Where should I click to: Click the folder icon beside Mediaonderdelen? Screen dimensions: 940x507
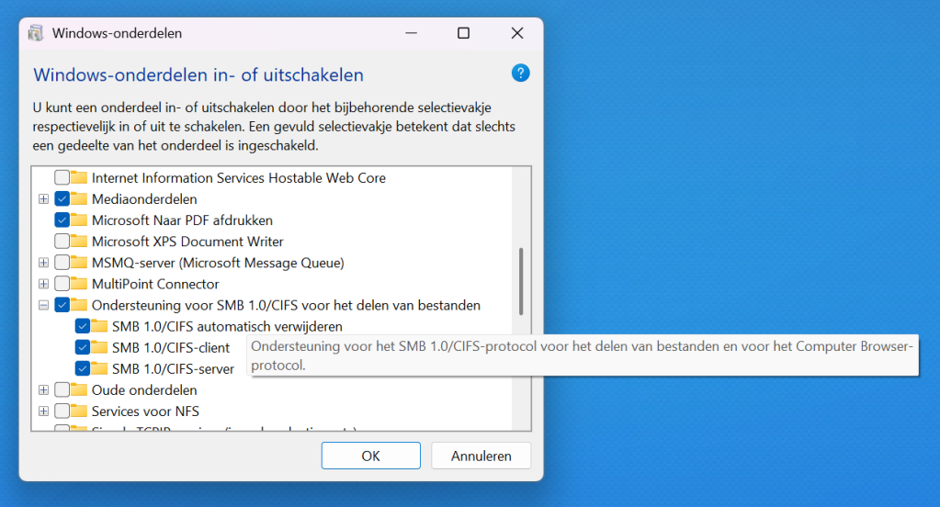click(79, 199)
